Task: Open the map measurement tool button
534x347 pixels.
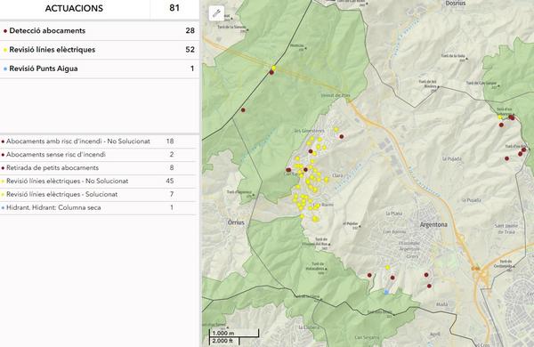Action: pyautogui.click(x=216, y=13)
